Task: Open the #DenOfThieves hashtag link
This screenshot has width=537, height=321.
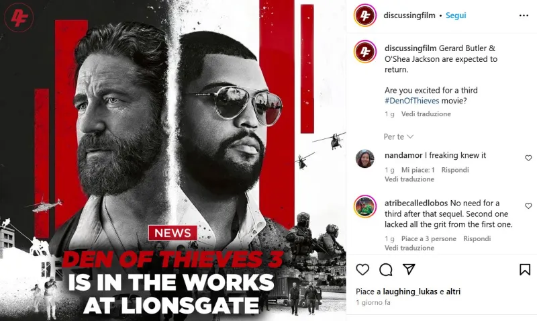Action: pyautogui.click(x=411, y=101)
